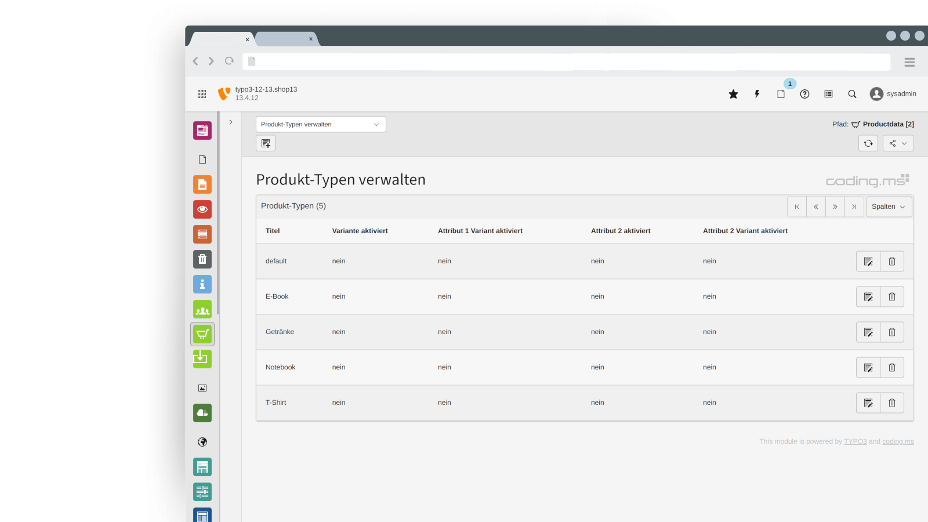Edit the Getränke product type

click(868, 332)
